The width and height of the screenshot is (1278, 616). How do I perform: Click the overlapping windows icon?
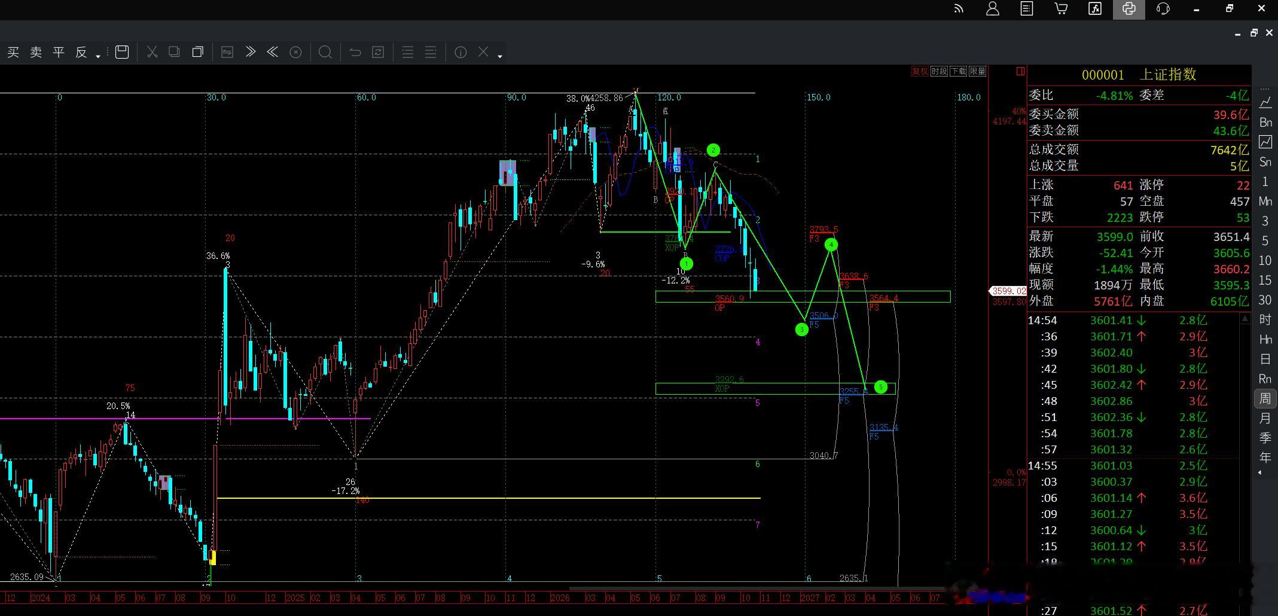point(197,52)
